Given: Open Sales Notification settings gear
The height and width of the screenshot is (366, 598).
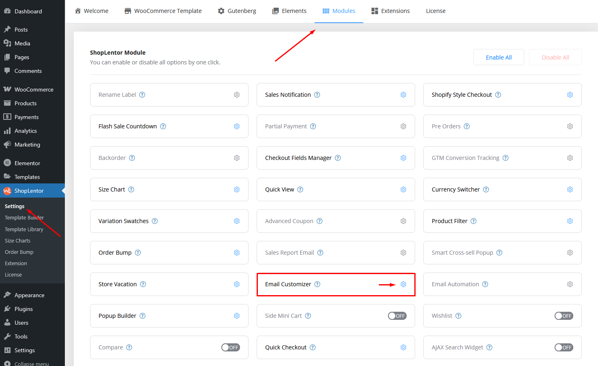Looking at the screenshot, I should (x=403, y=95).
